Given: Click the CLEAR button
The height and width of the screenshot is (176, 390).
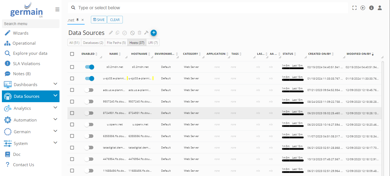Looking at the screenshot, I should point(115,20).
